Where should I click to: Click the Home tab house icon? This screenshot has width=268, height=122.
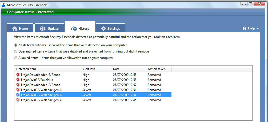tap(15, 29)
